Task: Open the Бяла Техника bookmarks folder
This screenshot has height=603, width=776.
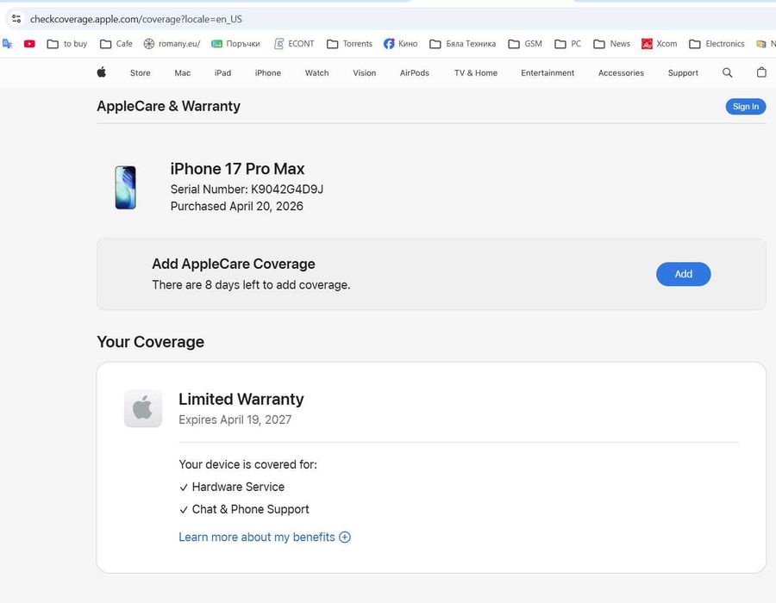Action: coord(462,44)
